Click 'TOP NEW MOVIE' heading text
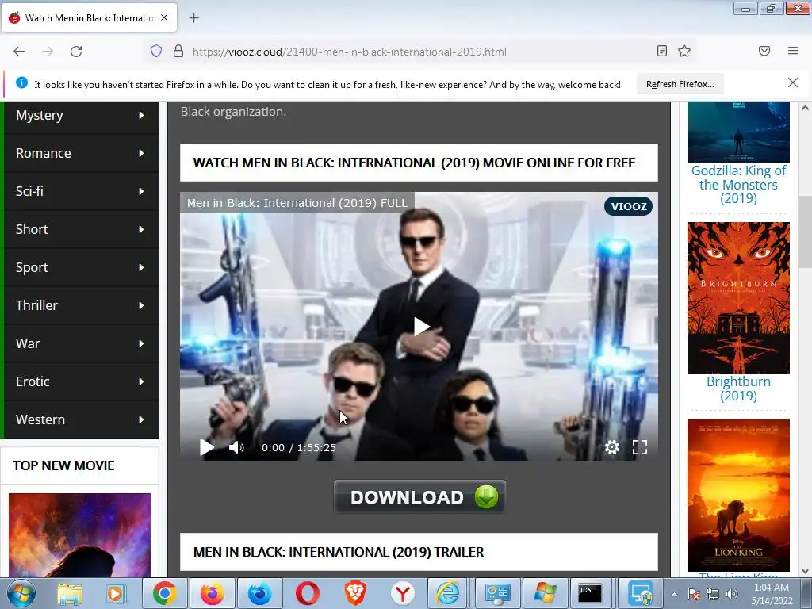812x609 pixels. tap(63, 465)
